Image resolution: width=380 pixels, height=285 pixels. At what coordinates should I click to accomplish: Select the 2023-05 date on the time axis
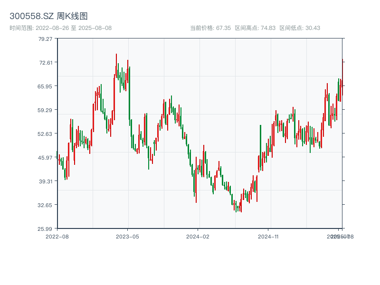pos(127,236)
